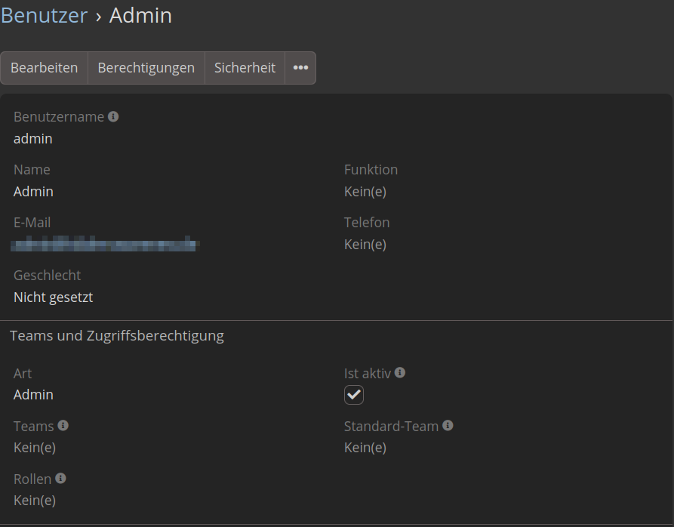The image size is (674, 527).
Task: Click the blurred E-Mail address value
Action: click(105, 245)
